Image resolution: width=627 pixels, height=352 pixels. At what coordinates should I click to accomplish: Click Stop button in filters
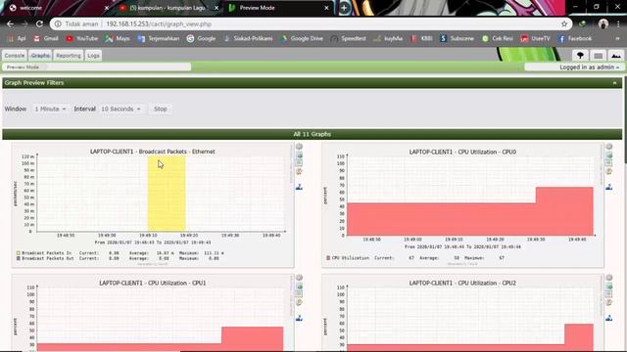(x=161, y=109)
